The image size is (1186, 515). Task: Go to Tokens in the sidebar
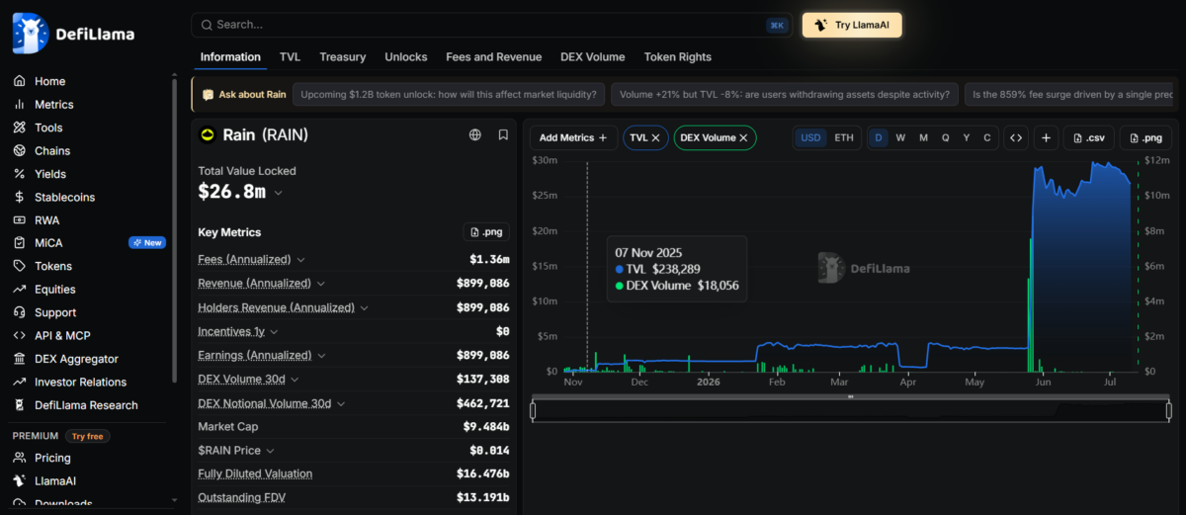tap(52, 266)
